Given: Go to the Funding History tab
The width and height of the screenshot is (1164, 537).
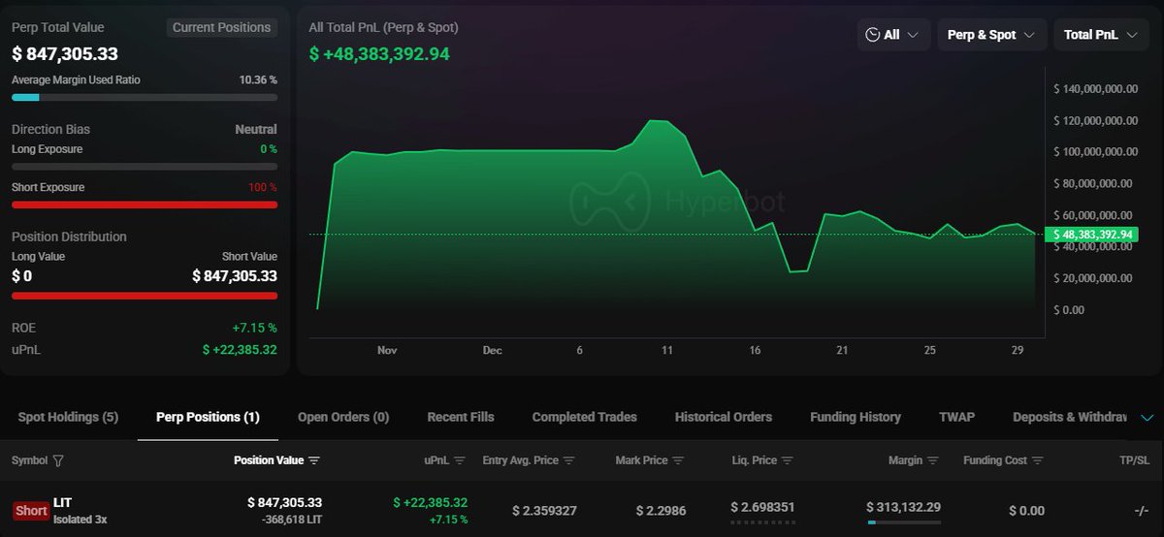Looking at the screenshot, I should pos(855,417).
